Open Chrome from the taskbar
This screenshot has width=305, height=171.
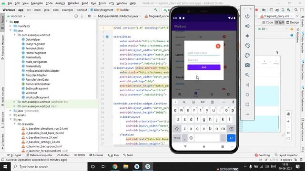(x=115, y=167)
